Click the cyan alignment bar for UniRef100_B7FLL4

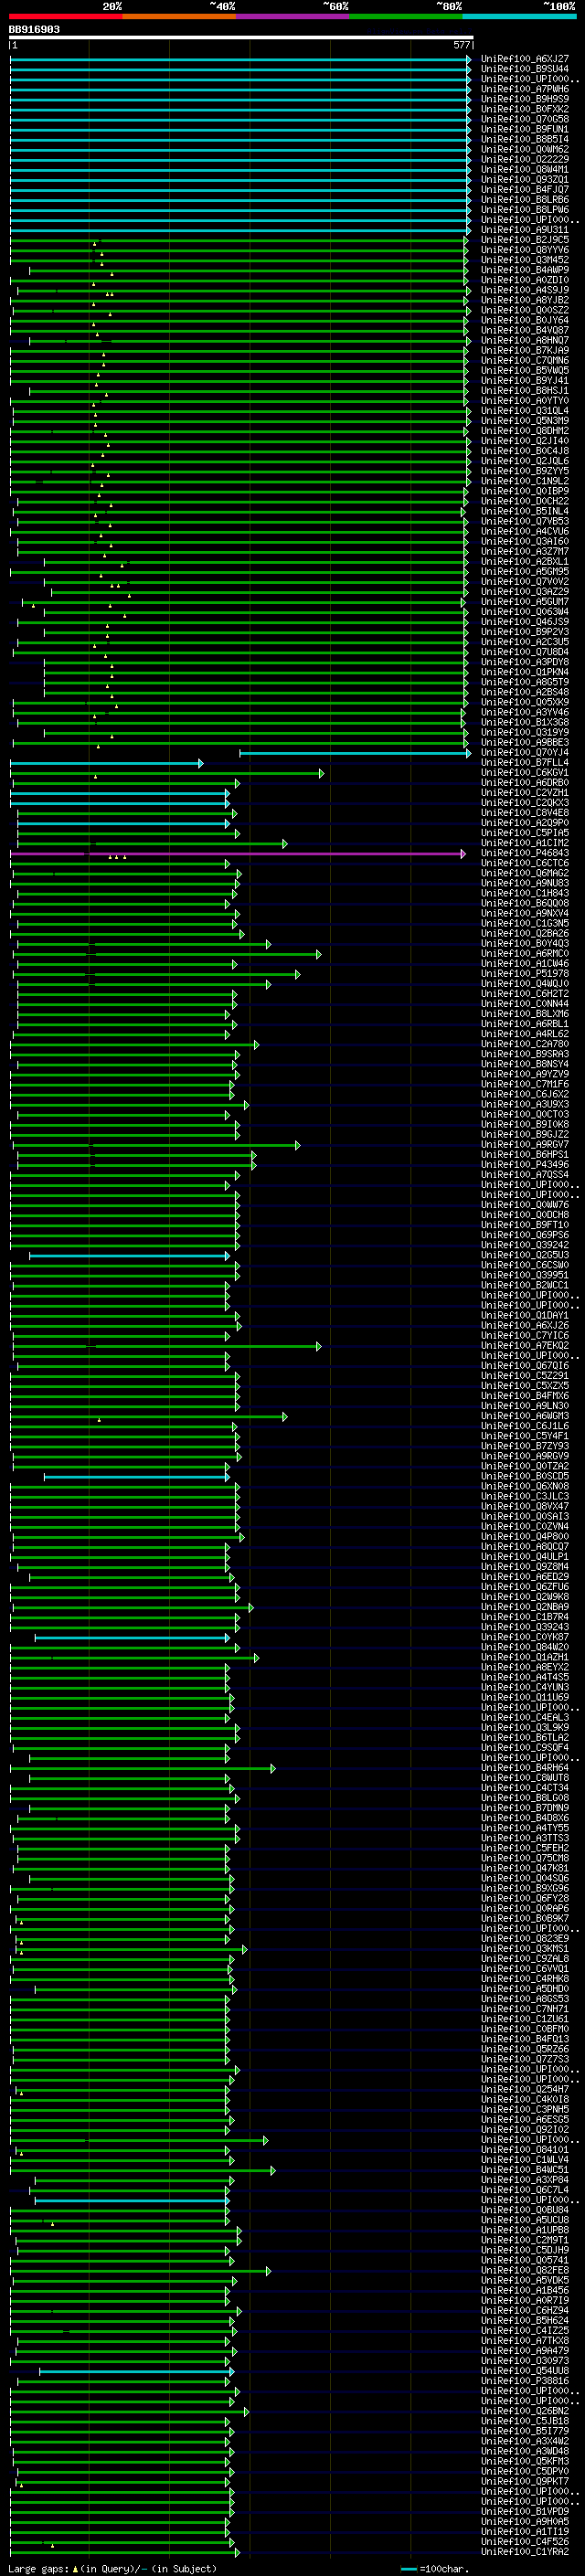coord(106,763)
